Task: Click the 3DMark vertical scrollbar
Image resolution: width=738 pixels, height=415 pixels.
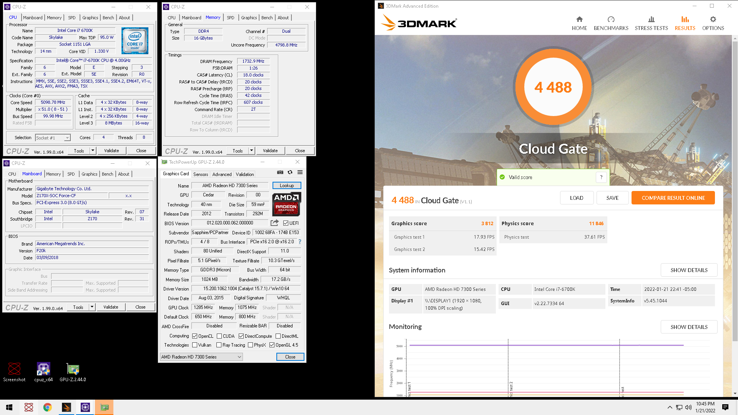Action: click(x=735, y=191)
